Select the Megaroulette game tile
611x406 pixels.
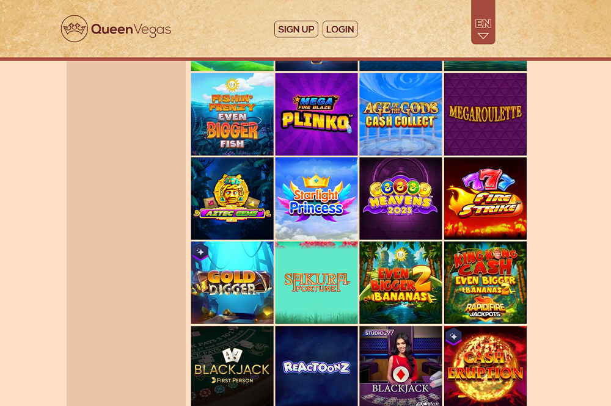(x=485, y=114)
